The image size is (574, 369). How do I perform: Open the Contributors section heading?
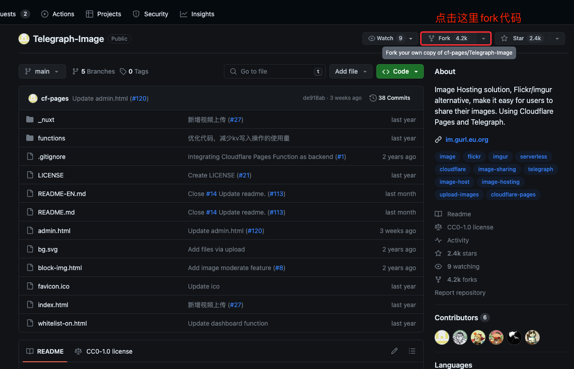462,318
